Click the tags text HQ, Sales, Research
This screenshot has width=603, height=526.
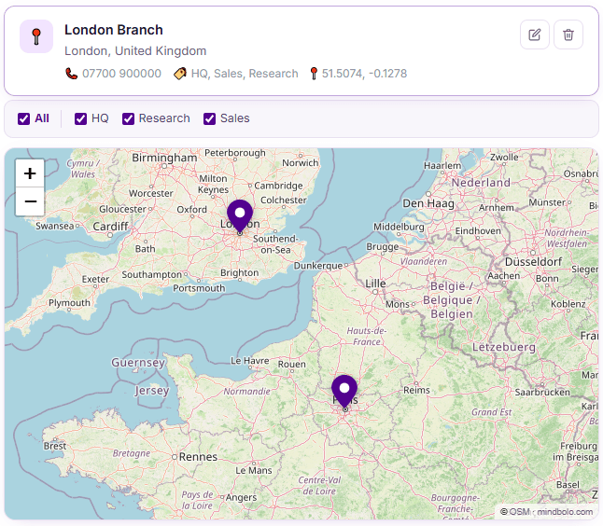[245, 74]
